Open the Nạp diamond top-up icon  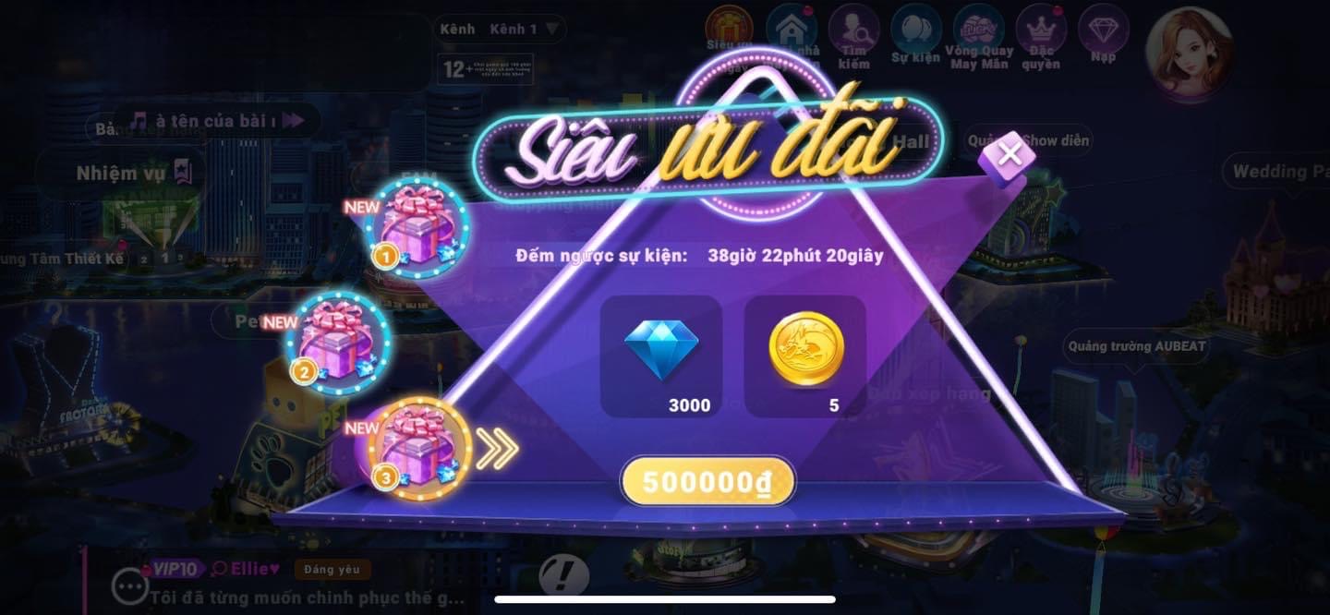tap(1103, 35)
